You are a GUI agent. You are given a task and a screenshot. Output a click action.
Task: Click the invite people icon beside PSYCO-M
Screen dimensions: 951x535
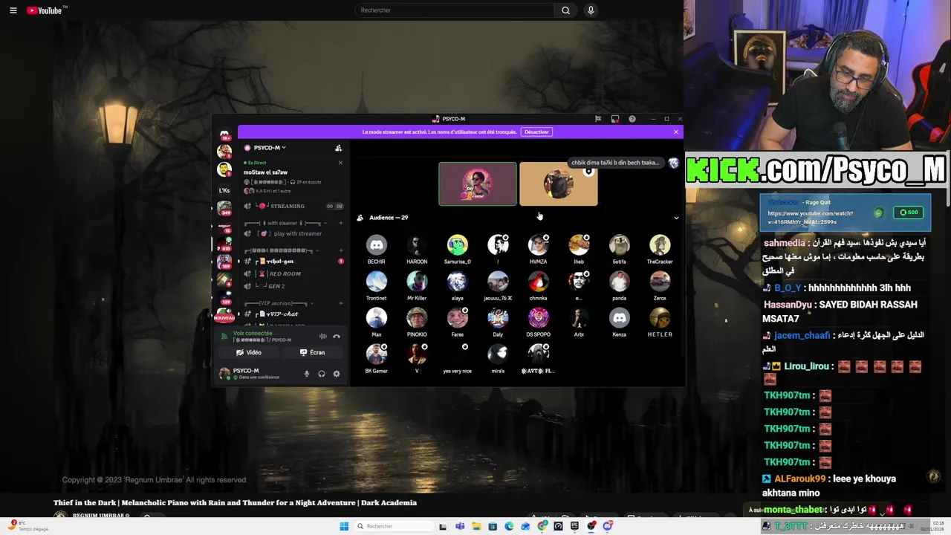[x=338, y=148]
